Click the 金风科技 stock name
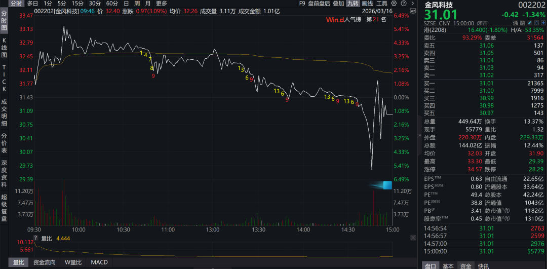Image resolution: width=547 pixels, height=269 pixels. point(438,5)
